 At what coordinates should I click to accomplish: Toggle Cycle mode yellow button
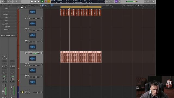(x=49, y=1)
